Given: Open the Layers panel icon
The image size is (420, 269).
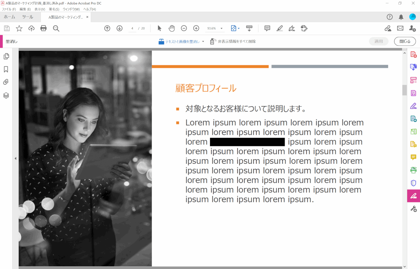Looking at the screenshot, I should (6, 95).
